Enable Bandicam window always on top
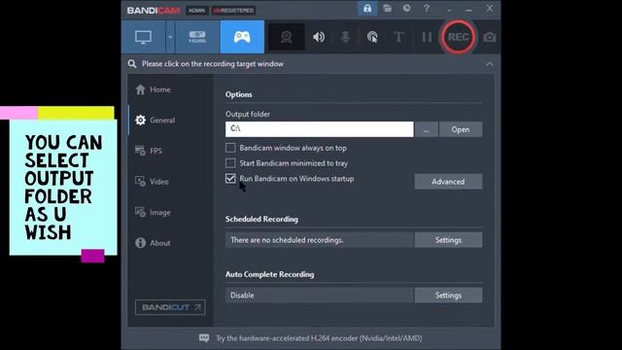The image size is (622, 350). [x=230, y=148]
